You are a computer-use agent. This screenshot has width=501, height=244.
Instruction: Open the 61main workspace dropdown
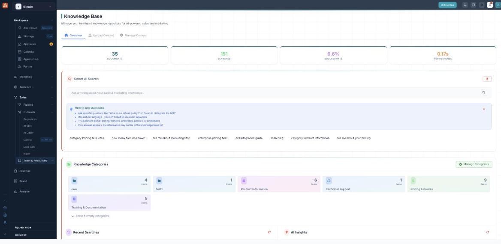tap(33, 7)
